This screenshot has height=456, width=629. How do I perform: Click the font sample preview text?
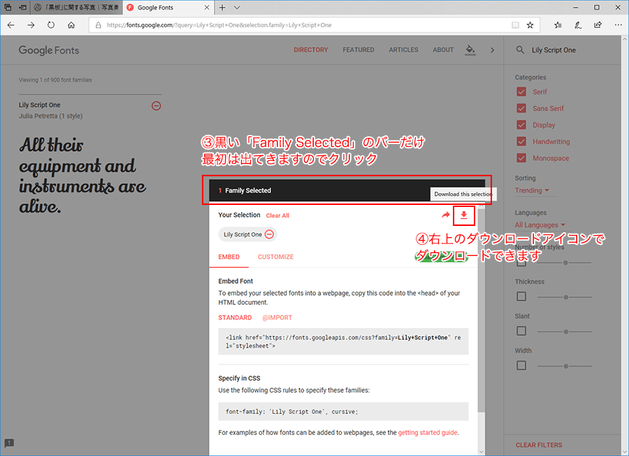pos(82,176)
